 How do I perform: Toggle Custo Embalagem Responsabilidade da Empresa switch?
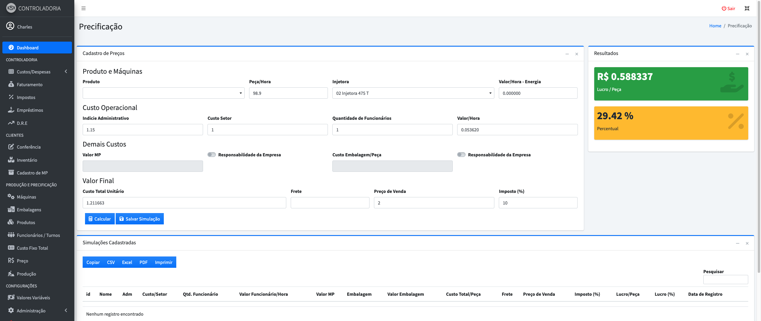click(x=461, y=155)
